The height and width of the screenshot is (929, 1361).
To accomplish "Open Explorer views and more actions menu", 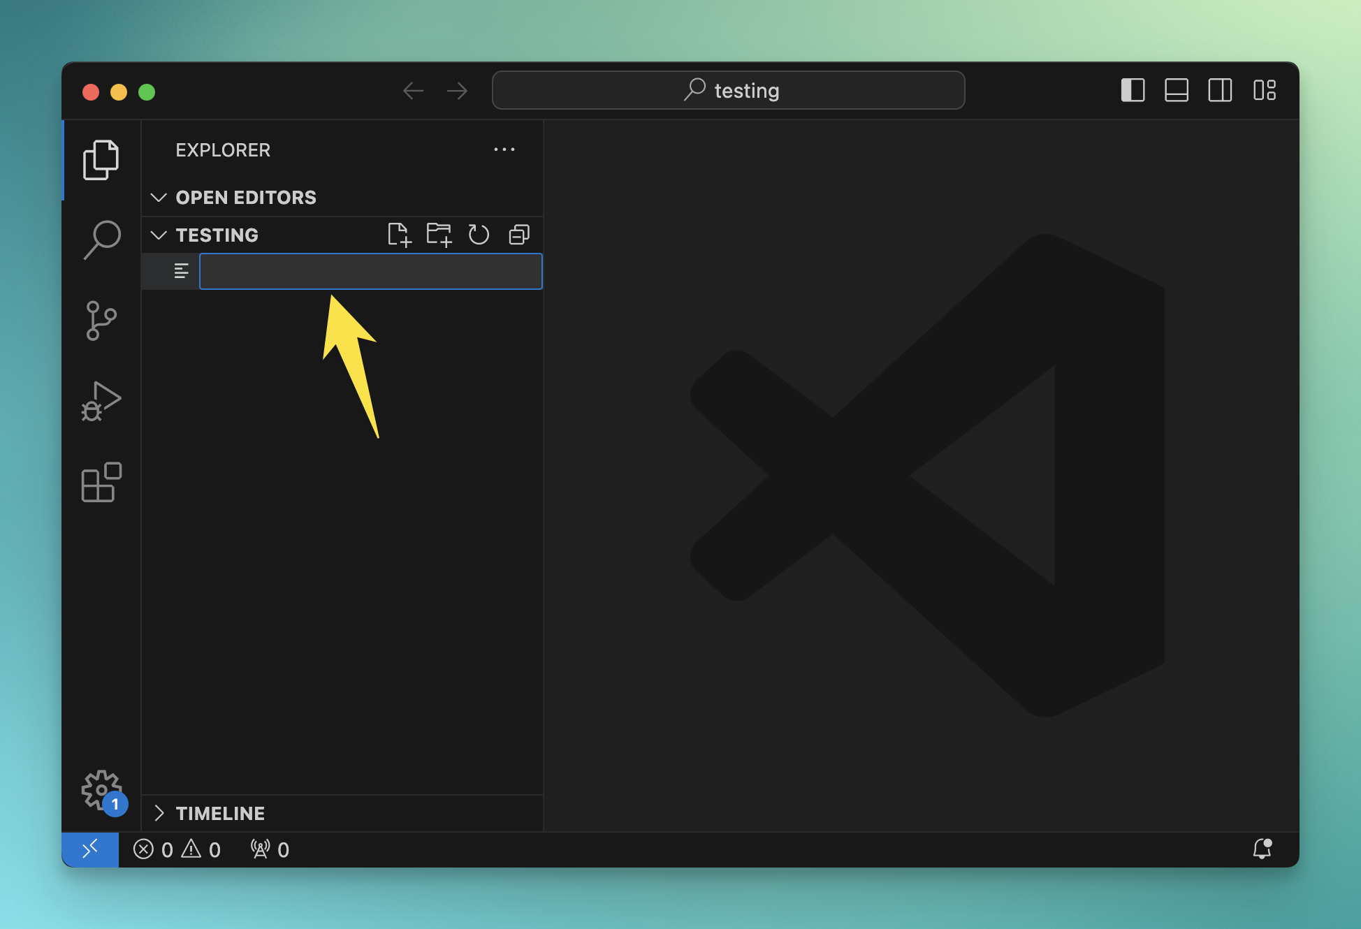I will pos(504,149).
